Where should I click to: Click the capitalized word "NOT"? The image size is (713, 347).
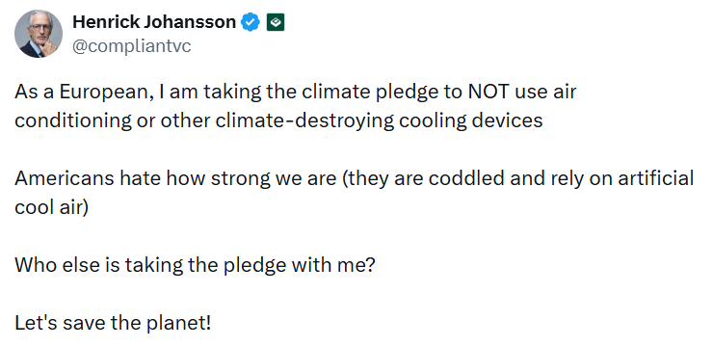coord(489,92)
